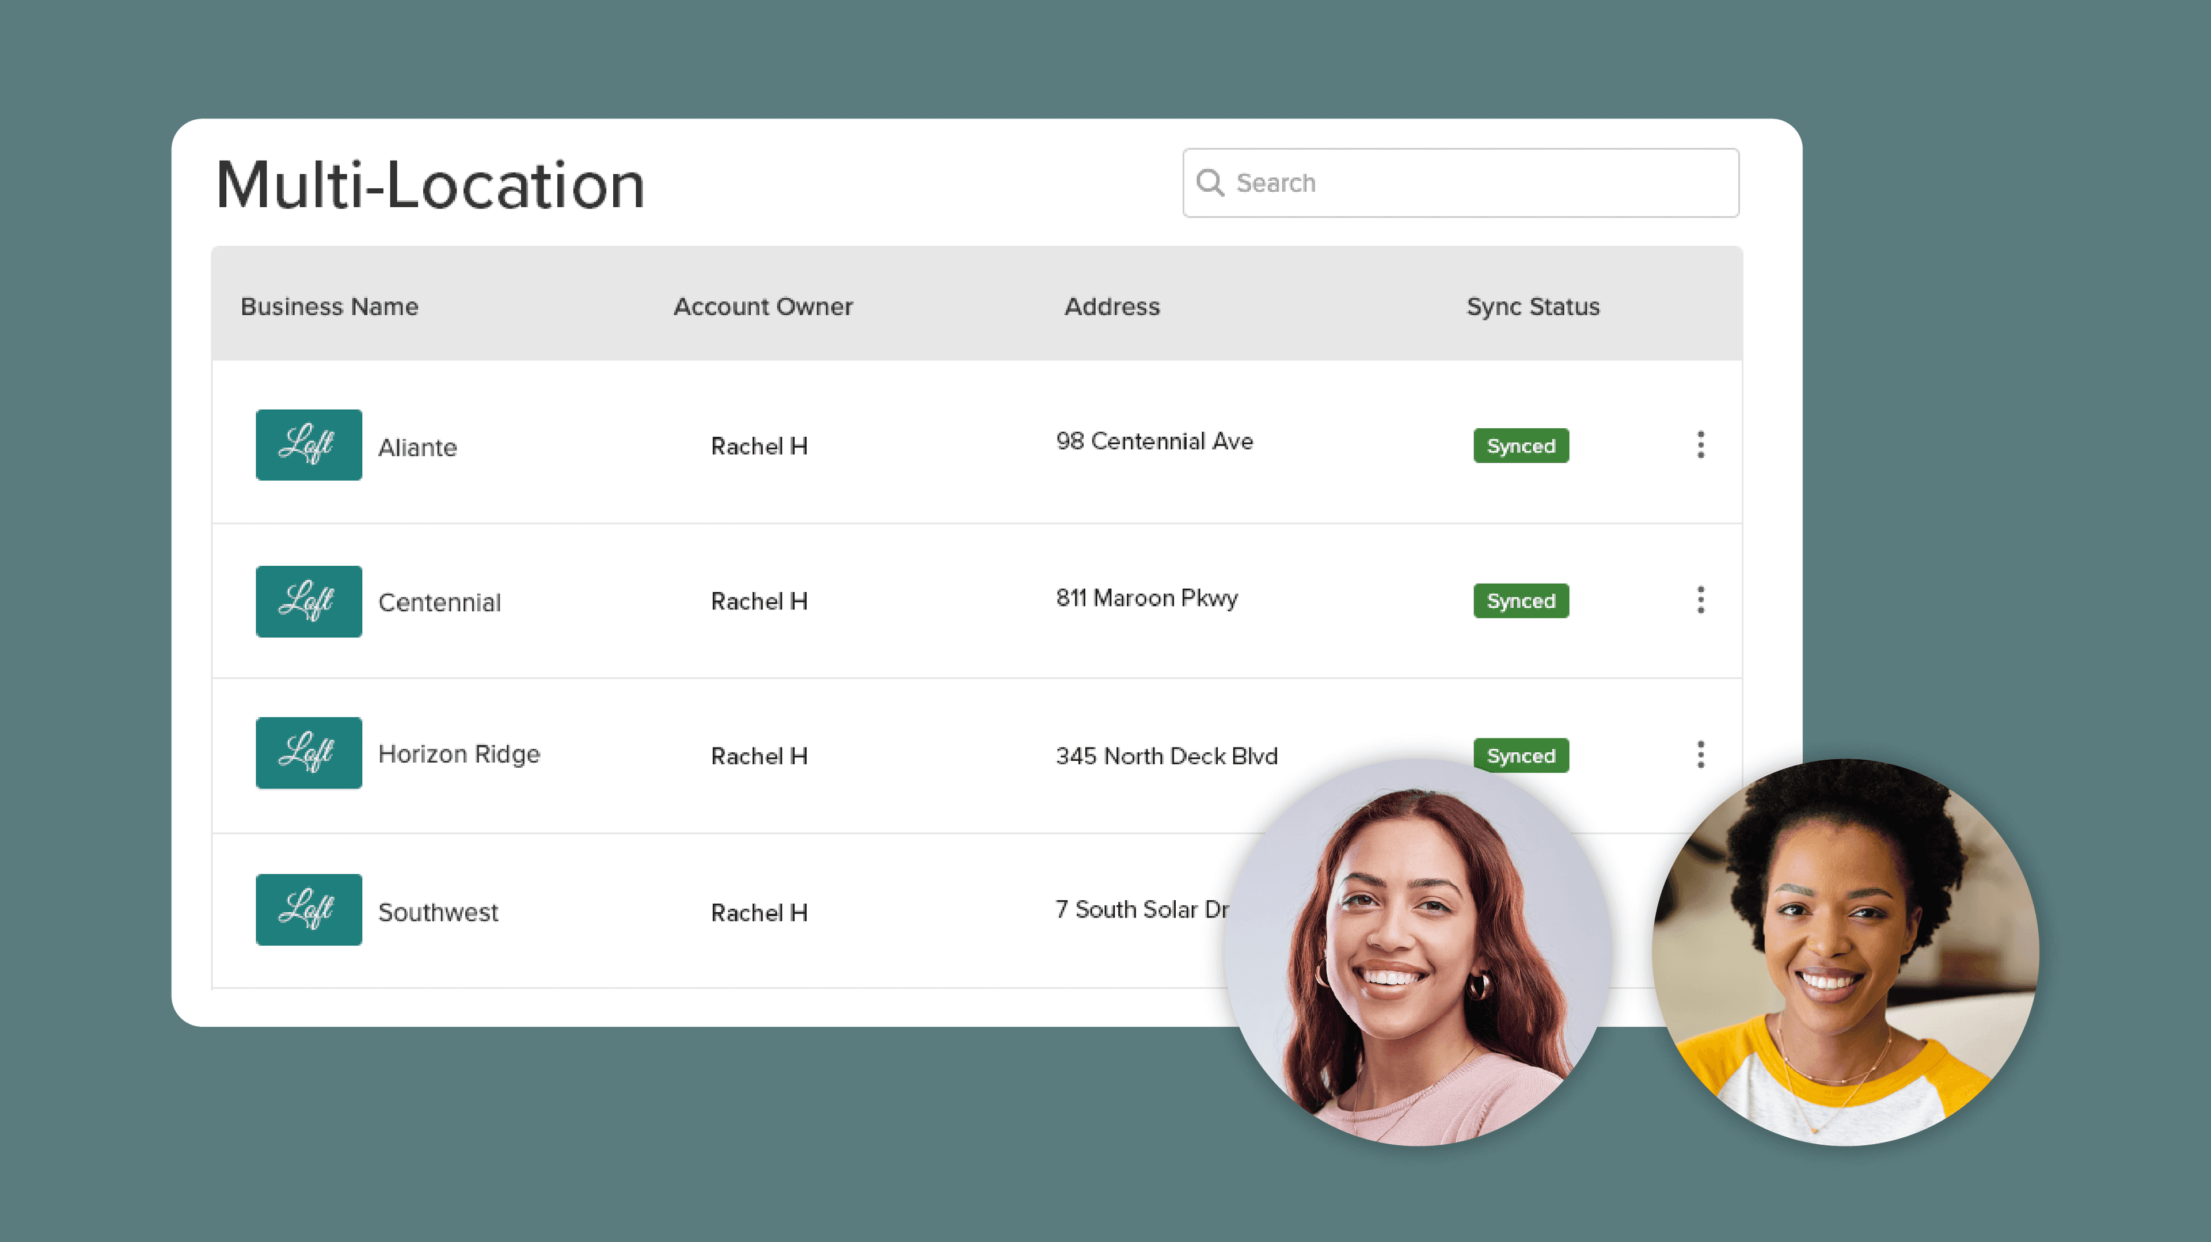Select the Loft logo for Centennial
Viewport: 2211px width, 1242px height.
(x=308, y=601)
